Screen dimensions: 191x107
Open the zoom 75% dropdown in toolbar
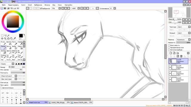[x=60, y=8]
